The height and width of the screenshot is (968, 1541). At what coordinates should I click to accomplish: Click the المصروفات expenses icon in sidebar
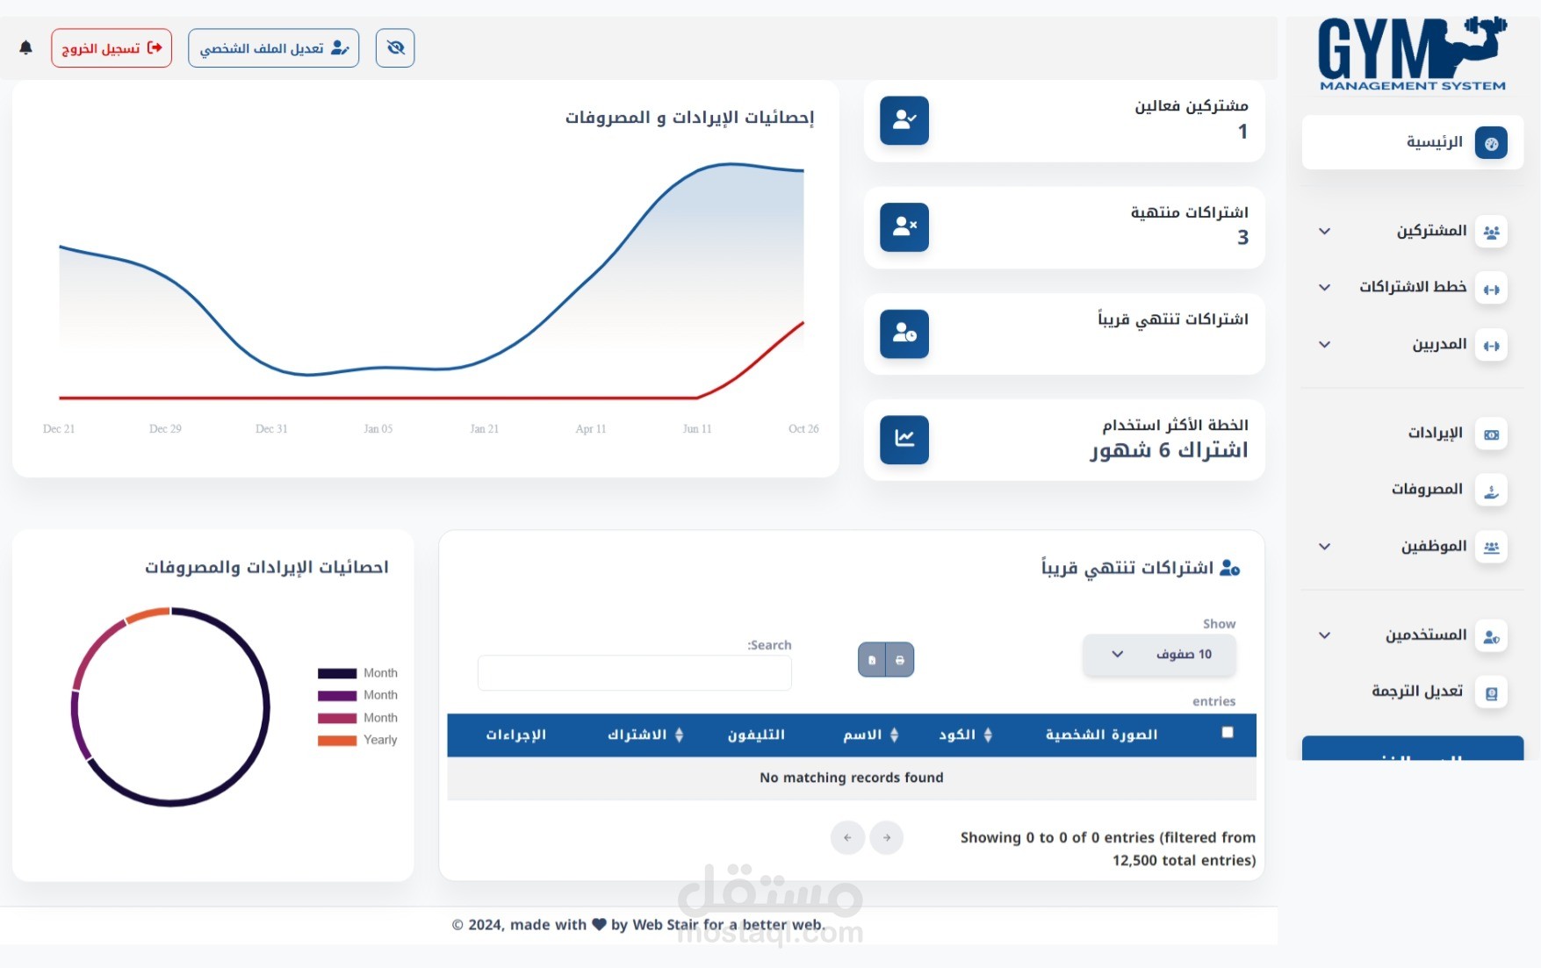click(x=1493, y=490)
